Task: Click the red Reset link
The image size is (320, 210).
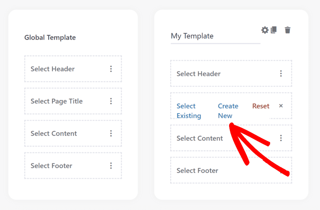Action: coord(261,106)
